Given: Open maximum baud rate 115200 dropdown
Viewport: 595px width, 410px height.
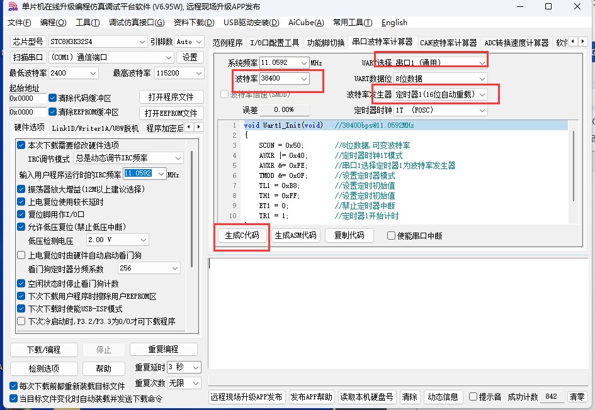Looking at the screenshot, I should (179, 73).
